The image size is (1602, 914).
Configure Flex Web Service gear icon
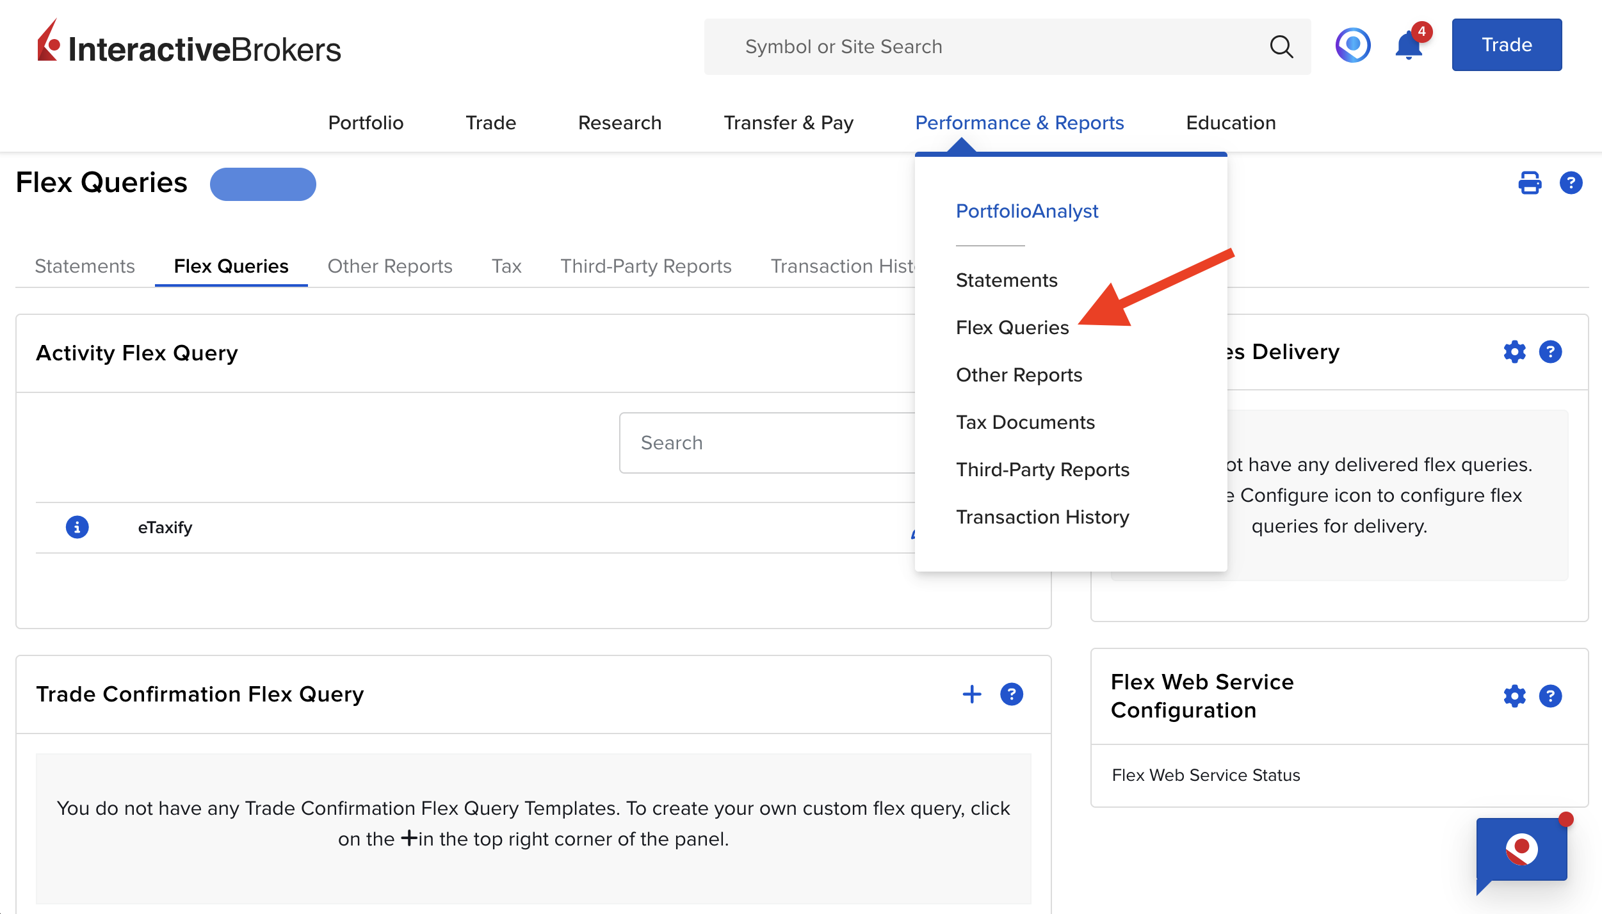click(x=1514, y=696)
